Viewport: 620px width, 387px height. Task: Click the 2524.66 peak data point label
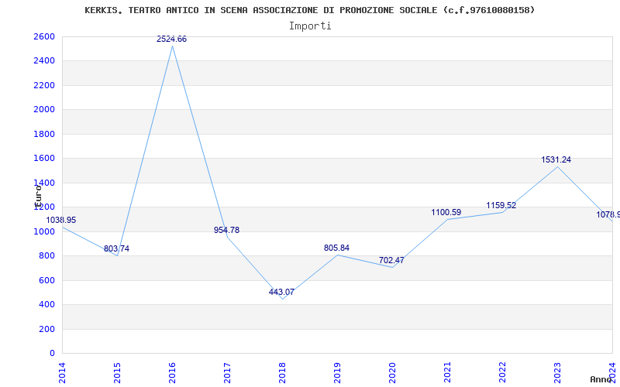pyautogui.click(x=171, y=39)
